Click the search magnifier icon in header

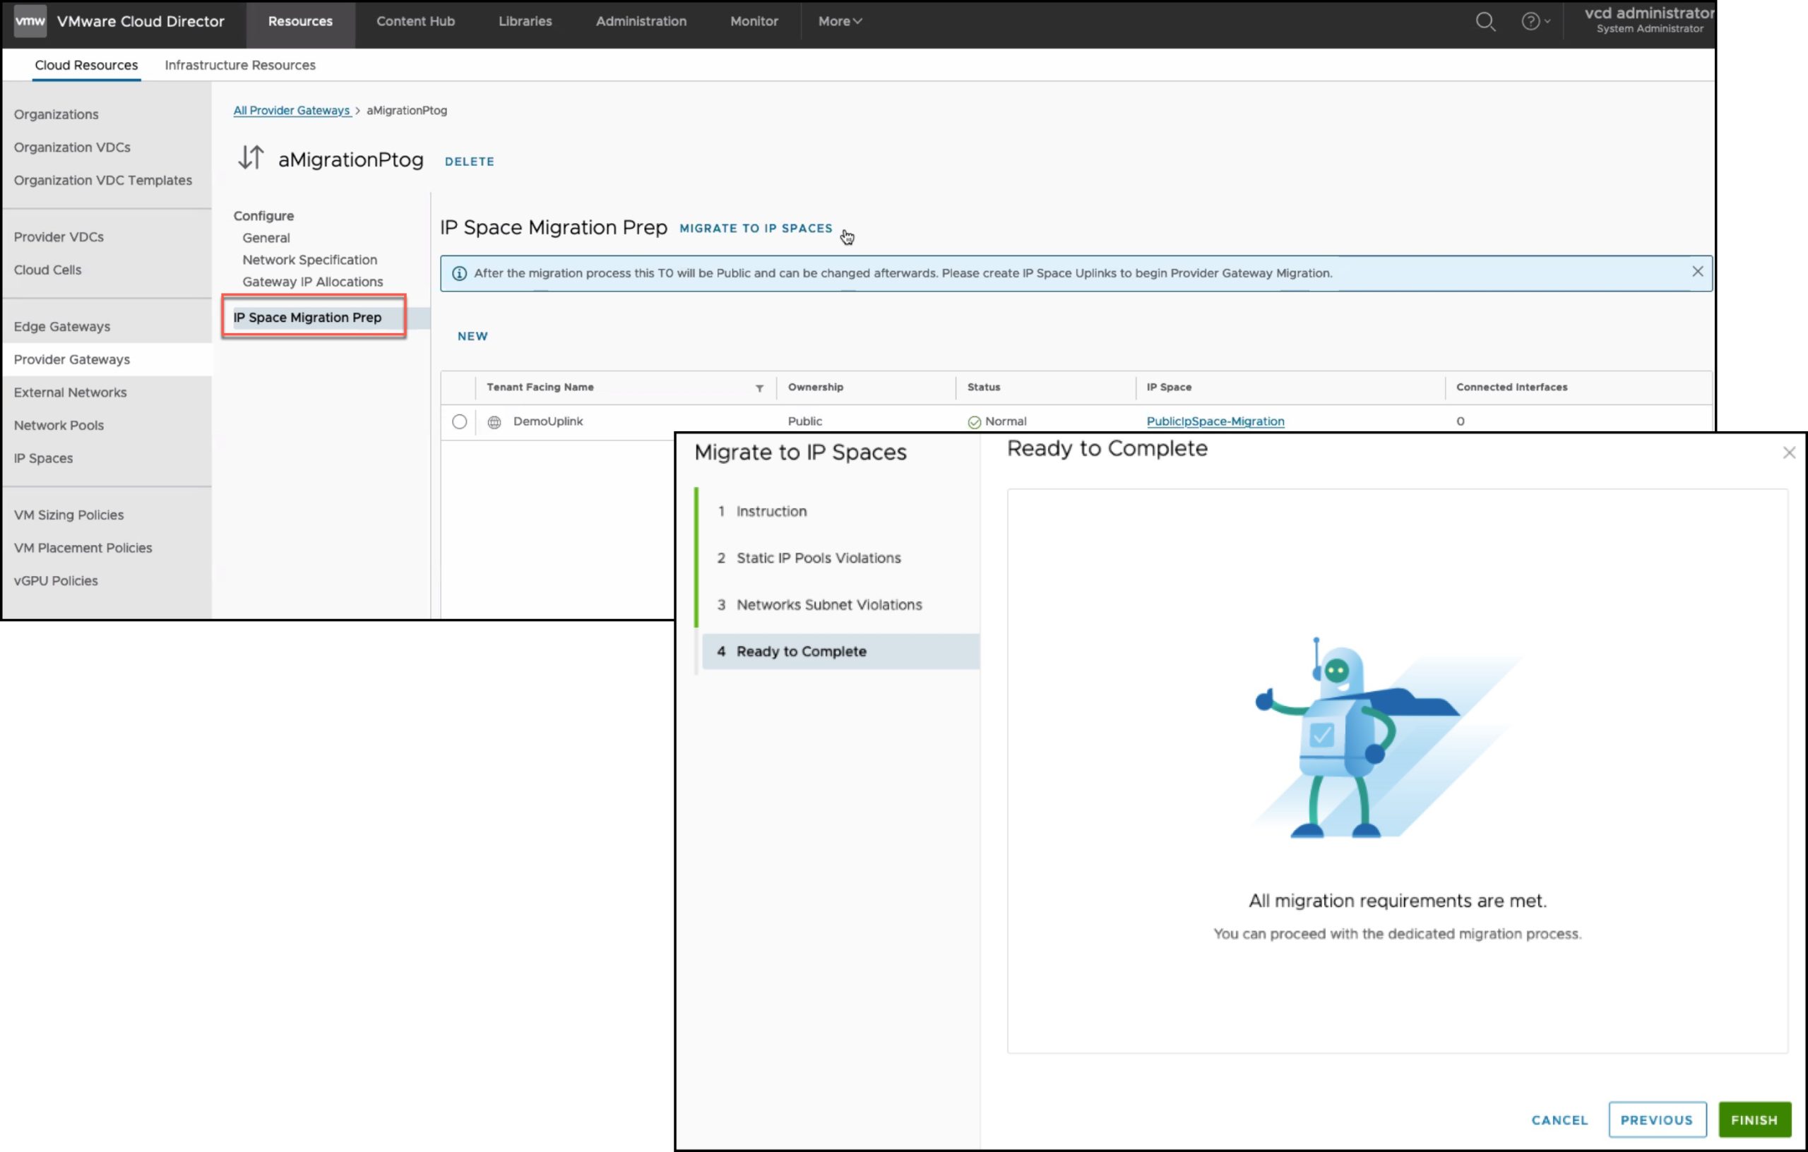click(1485, 22)
